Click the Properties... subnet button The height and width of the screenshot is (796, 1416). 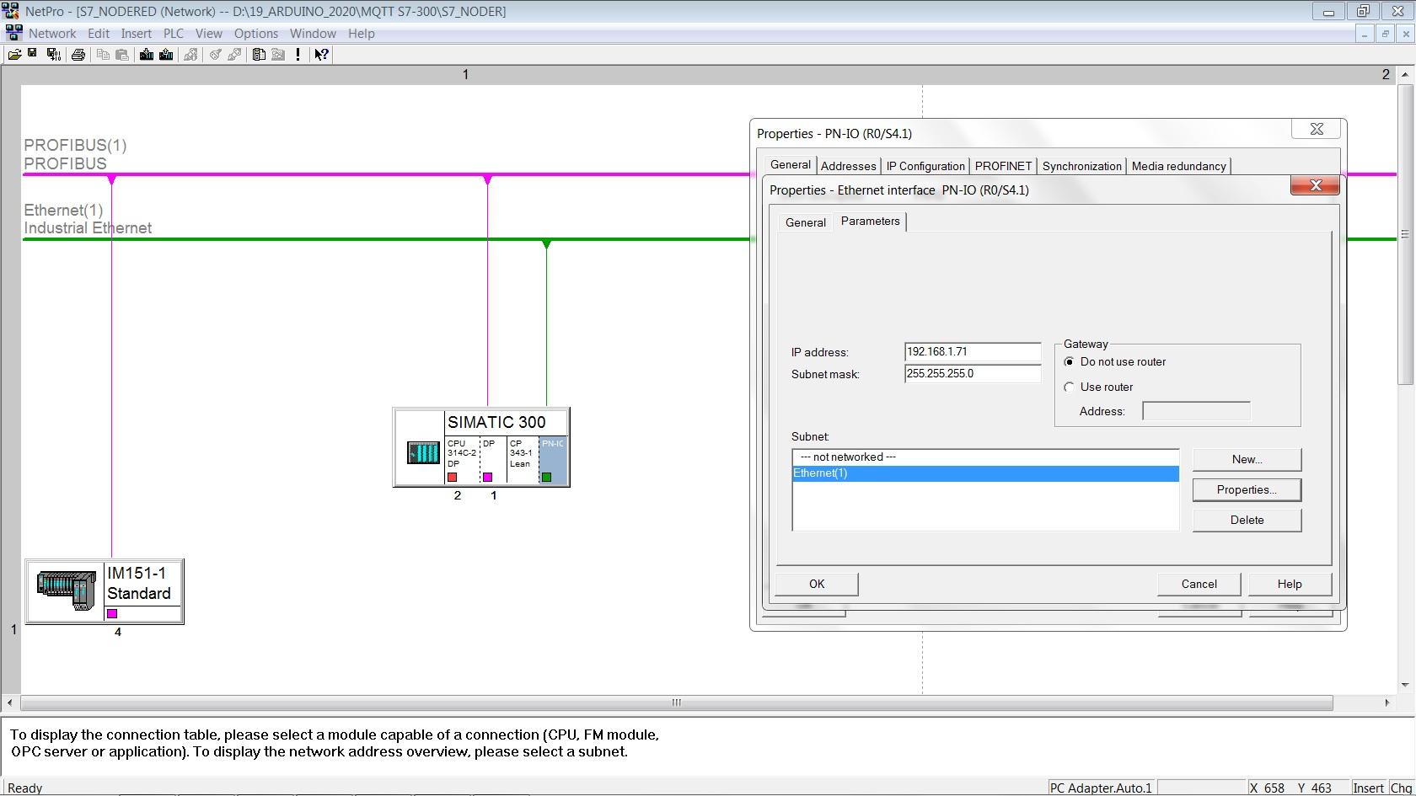click(x=1247, y=490)
